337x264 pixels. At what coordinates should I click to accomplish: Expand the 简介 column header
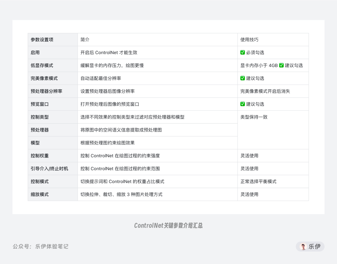[84, 40]
